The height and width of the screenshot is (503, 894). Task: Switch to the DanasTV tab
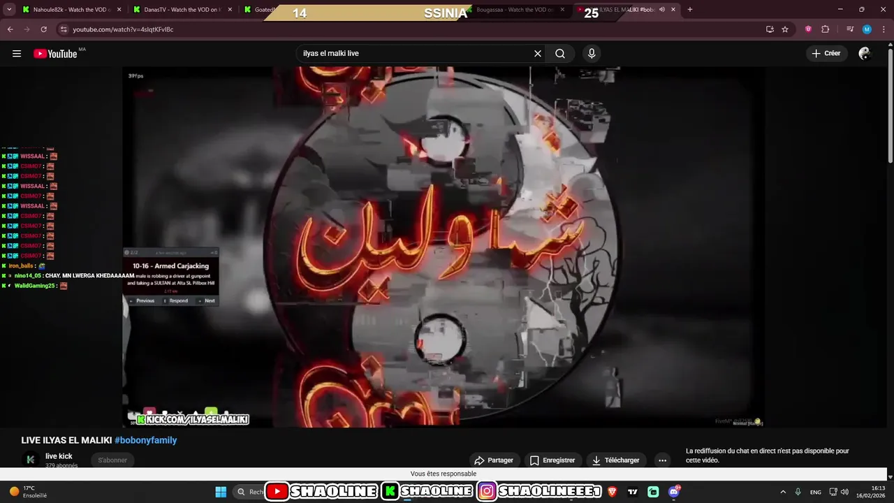click(182, 10)
